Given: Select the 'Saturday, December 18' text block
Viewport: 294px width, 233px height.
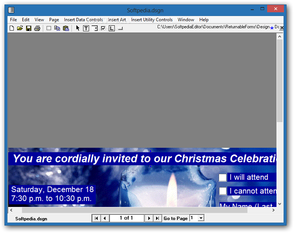Looking at the screenshot, I should click(52, 194).
